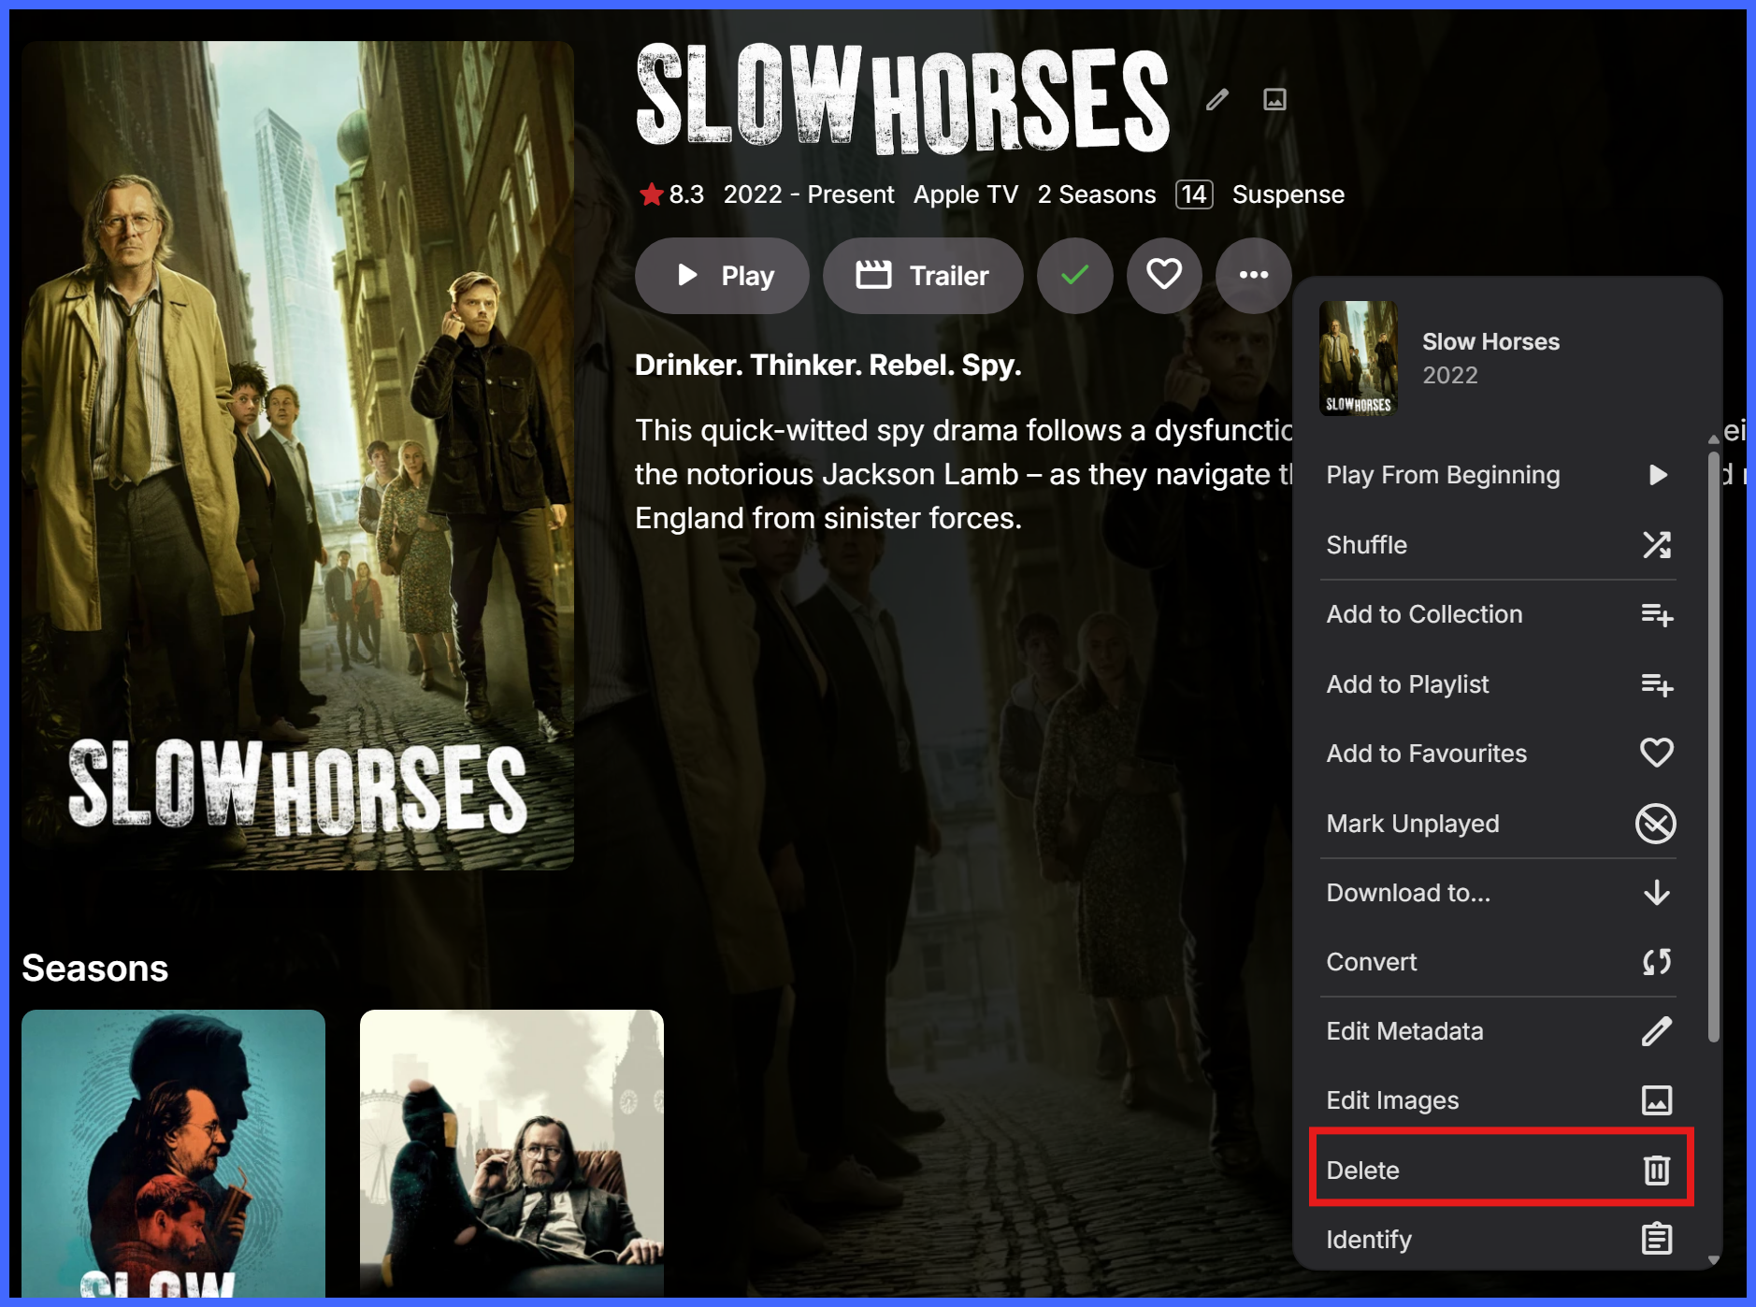Click the scroll up arrow of the menu
This screenshot has width=1756, height=1307.
pos(1714,438)
